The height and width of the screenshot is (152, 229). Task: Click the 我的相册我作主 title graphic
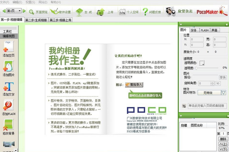pos(70,56)
